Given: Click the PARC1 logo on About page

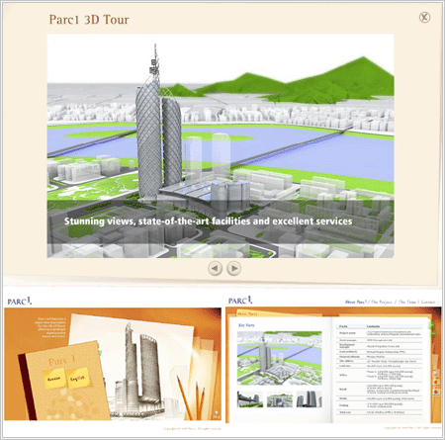Looking at the screenshot, I should tap(240, 301).
